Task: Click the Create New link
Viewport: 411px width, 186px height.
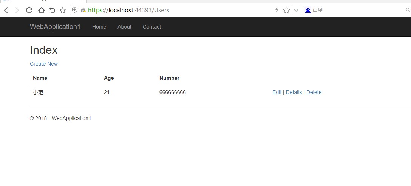Action: (x=44, y=64)
